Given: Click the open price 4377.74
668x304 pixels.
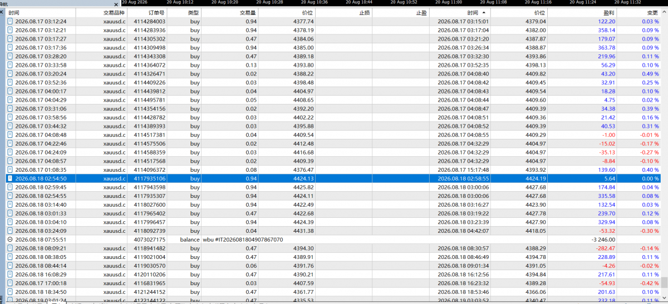Looking at the screenshot, I should click(x=303, y=21).
